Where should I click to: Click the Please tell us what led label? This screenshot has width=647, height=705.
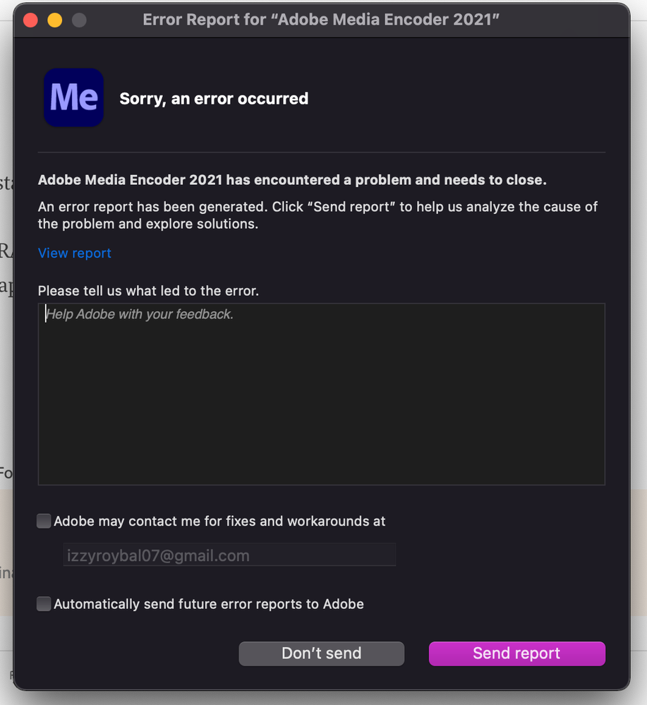[x=148, y=291]
